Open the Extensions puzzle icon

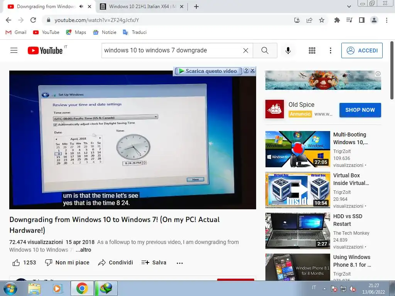point(337,20)
